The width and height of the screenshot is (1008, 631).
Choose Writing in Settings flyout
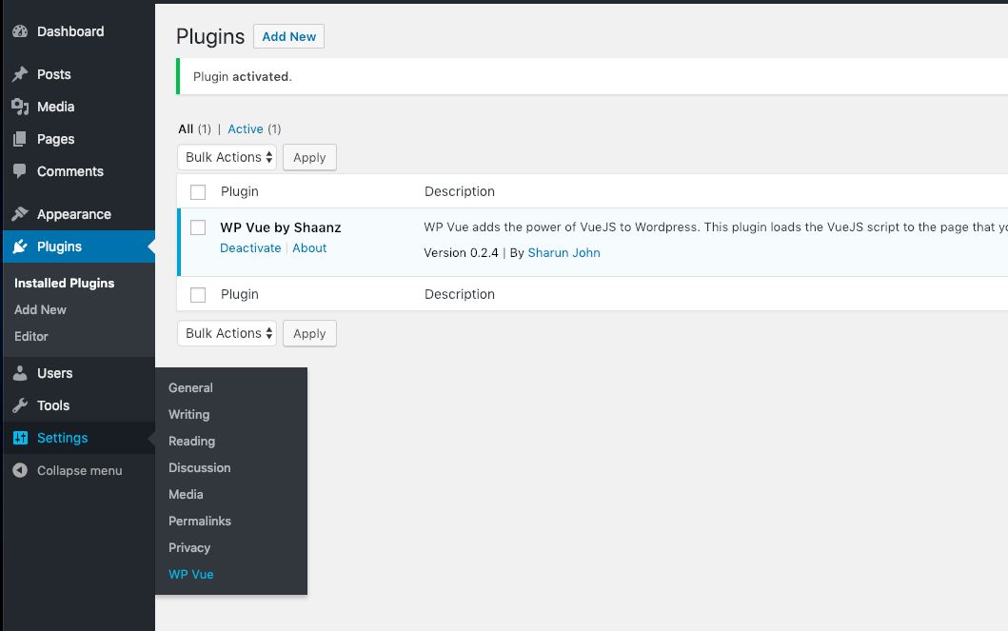189,415
